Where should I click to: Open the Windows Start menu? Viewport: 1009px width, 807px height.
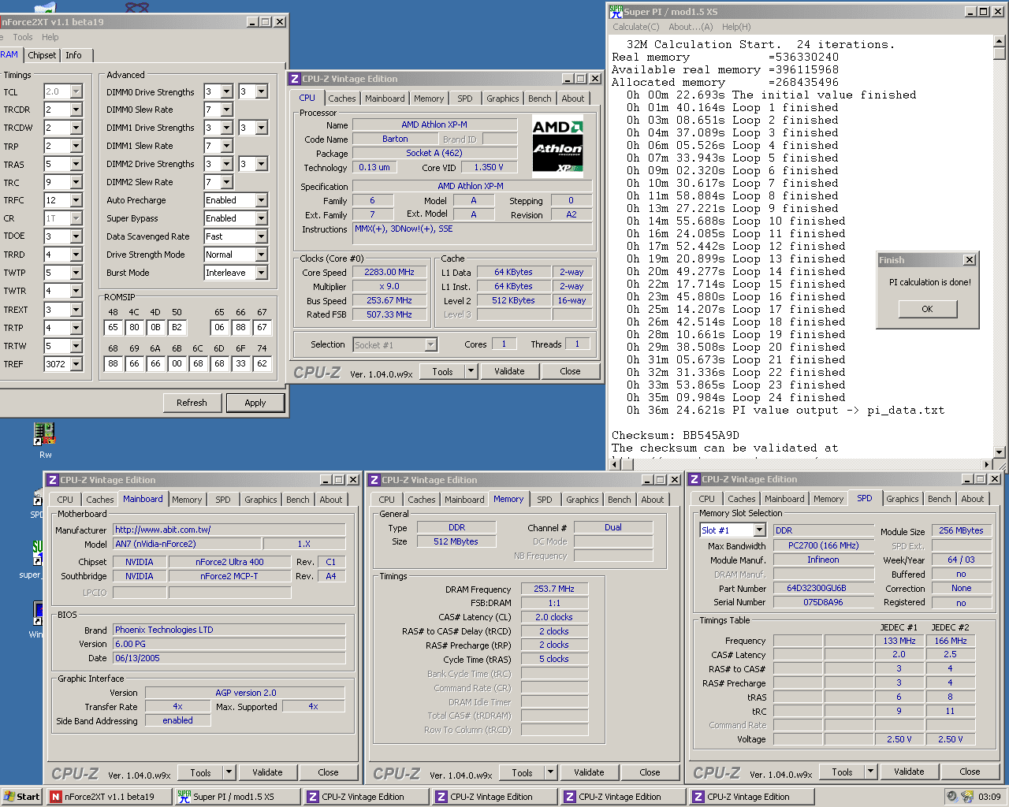click(x=21, y=797)
